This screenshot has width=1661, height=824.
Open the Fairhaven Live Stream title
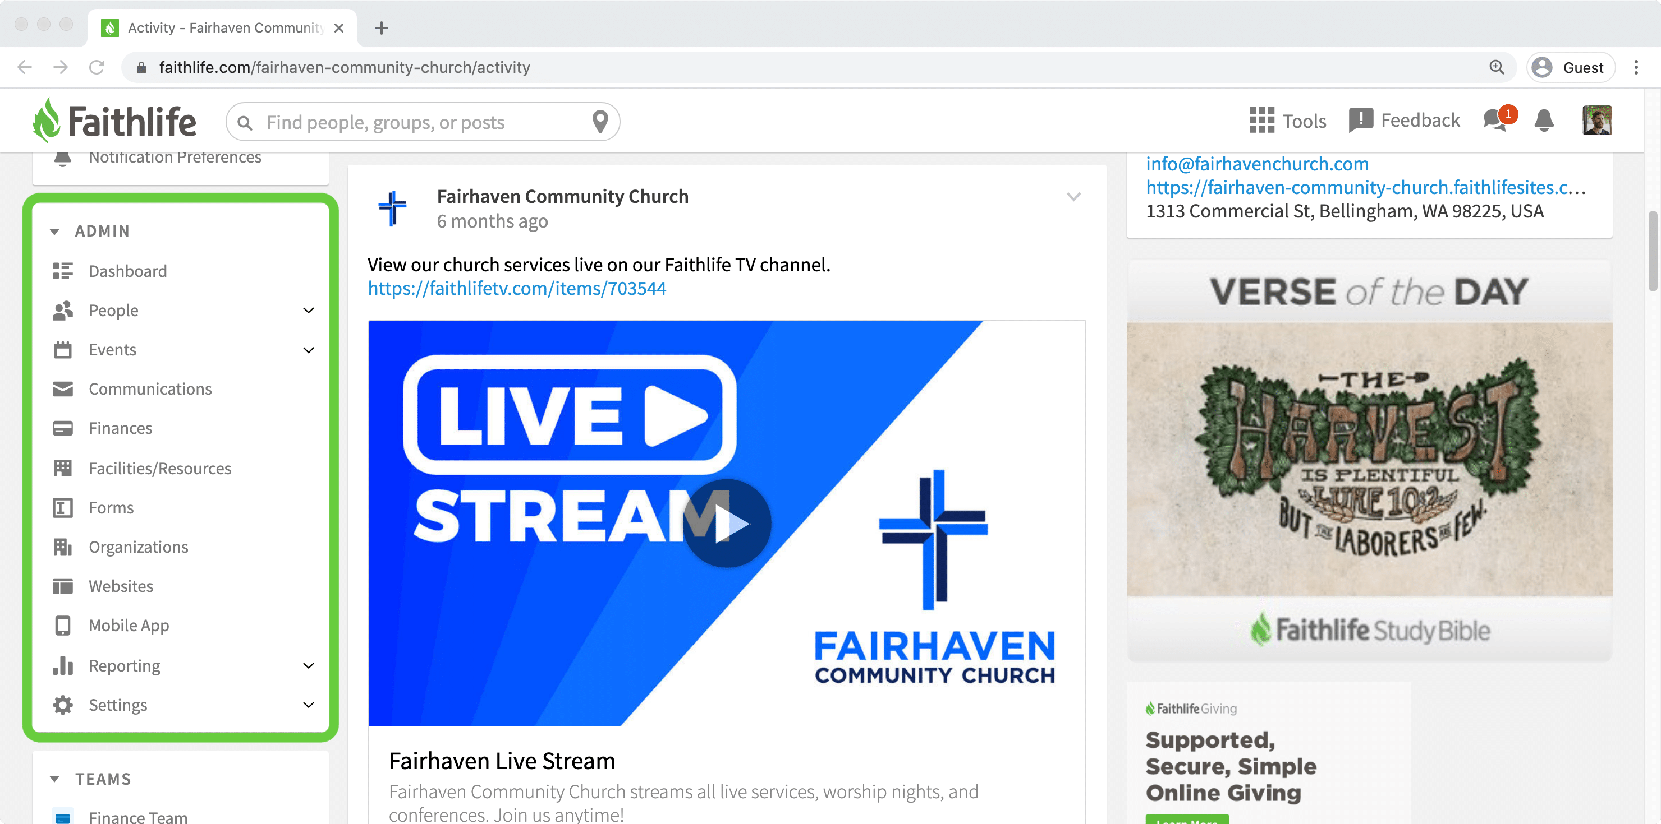click(502, 761)
